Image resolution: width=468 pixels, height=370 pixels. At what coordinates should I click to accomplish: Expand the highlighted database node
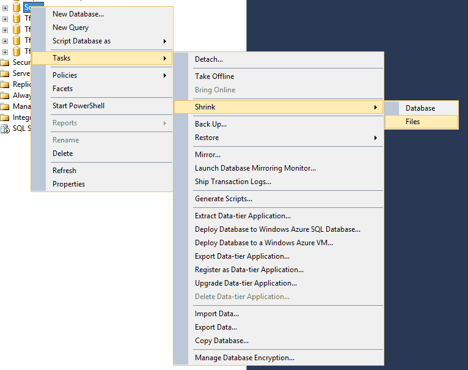5,8
